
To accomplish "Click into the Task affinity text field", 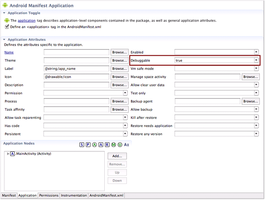I will coord(76,109).
